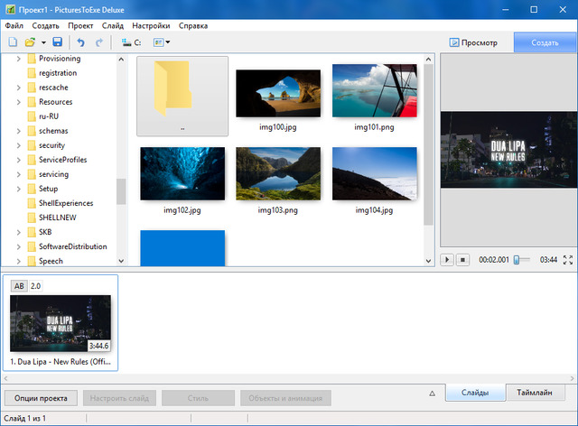Click the Open project folder icon
Viewport: 578px width, 426px height.
[x=30, y=42]
